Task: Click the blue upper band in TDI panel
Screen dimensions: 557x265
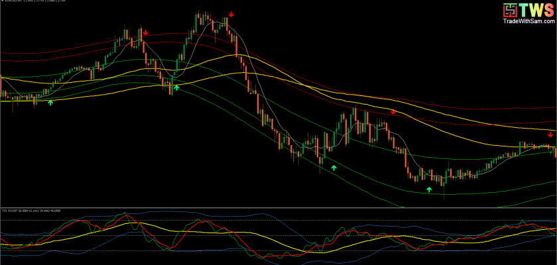Action: [265, 215]
